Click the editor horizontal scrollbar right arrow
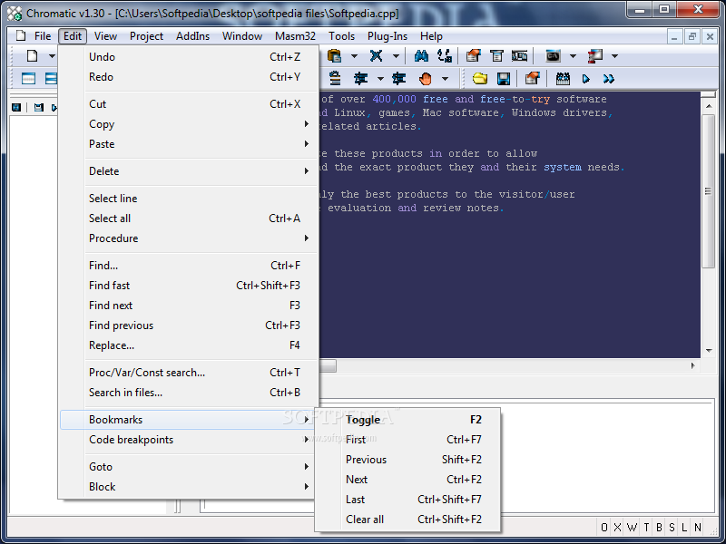 coord(692,365)
